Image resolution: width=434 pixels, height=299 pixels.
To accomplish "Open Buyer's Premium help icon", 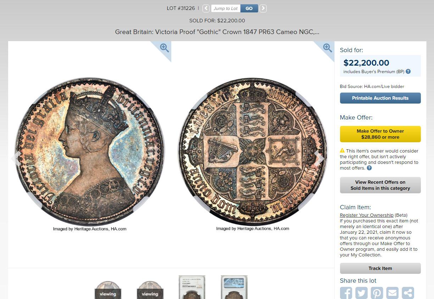I will pos(408,72).
